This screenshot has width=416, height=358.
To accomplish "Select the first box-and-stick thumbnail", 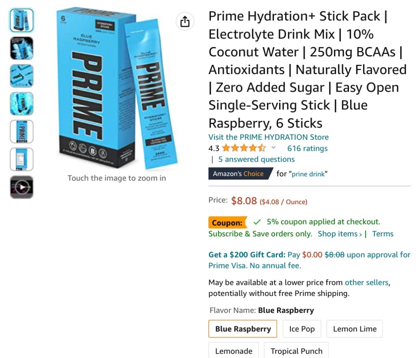I will (22, 20).
